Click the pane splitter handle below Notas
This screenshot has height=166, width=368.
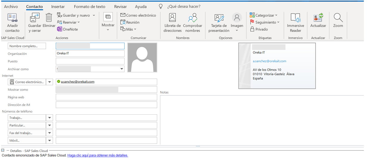tap(198, 146)
